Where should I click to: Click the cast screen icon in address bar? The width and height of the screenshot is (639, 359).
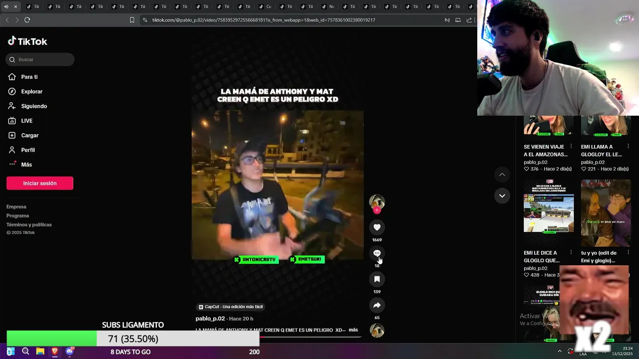[x=458, y=20]
